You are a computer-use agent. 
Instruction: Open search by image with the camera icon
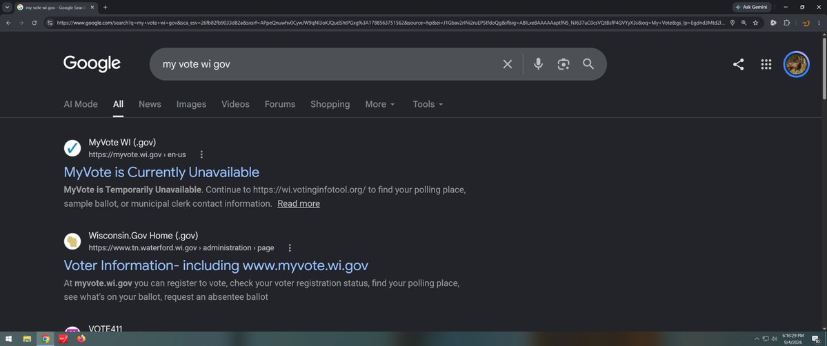point(564,64)
